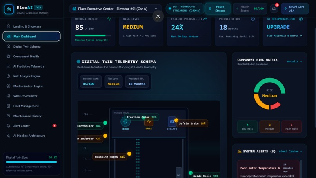Click IoT Telemetry streaming status pill

pos(185,9)
